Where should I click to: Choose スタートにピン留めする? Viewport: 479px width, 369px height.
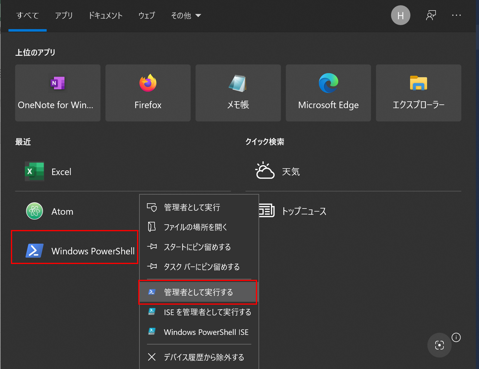point(199,247)
